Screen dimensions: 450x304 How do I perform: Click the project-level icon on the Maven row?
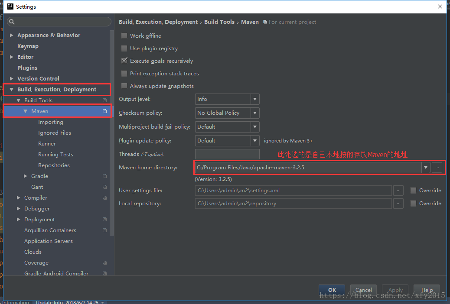(x=105, y=111)
